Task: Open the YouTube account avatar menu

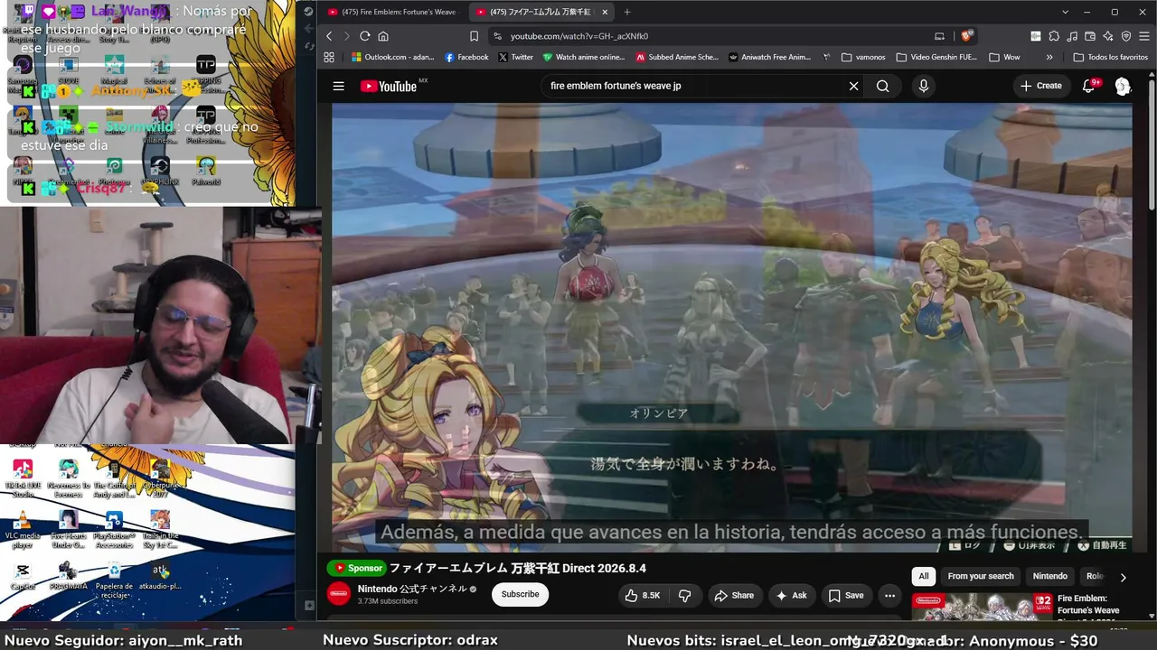Action: pos(1123,86)
